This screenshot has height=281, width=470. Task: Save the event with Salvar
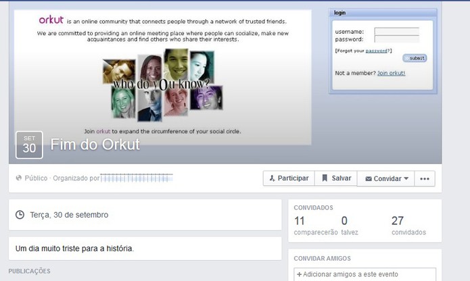[335, 178]
